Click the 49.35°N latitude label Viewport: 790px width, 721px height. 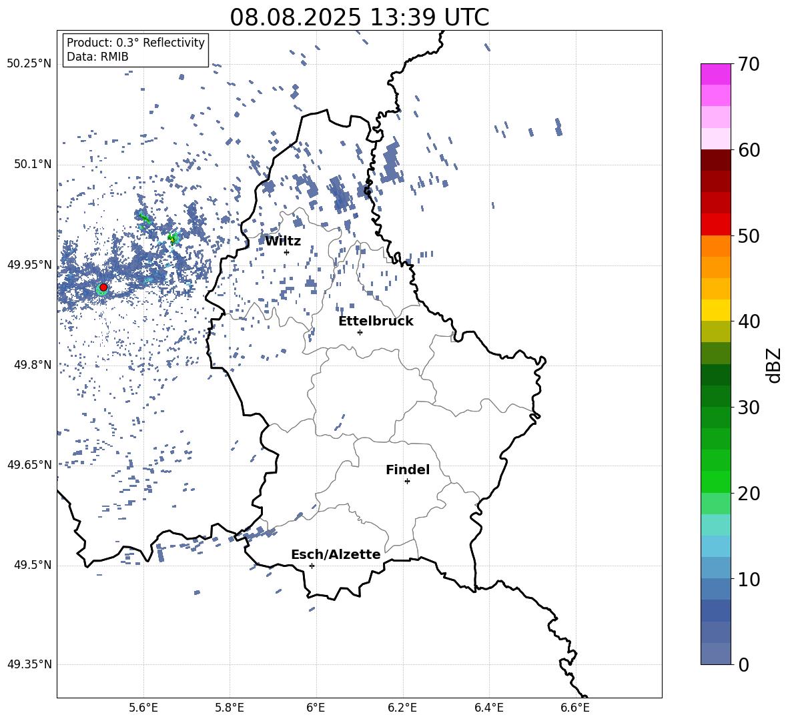click(29, 664)
